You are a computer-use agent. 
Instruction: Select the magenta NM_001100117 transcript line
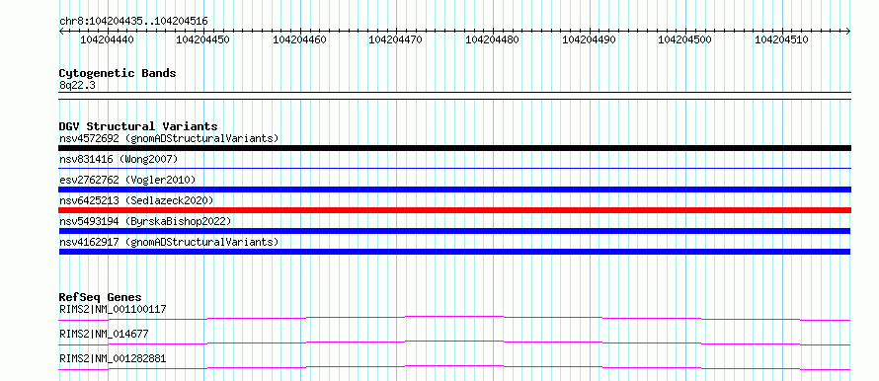click(454, 318)
